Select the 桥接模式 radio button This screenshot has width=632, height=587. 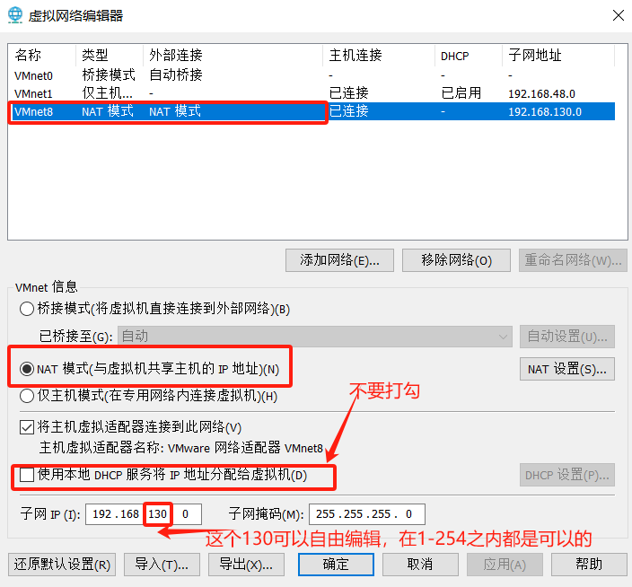(x=27, y=309)
